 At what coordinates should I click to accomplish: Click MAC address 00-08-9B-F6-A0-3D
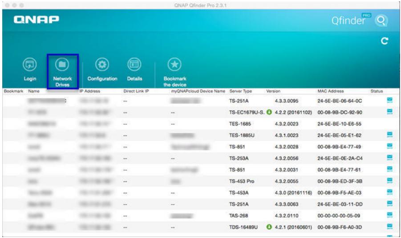pos(340,227)
